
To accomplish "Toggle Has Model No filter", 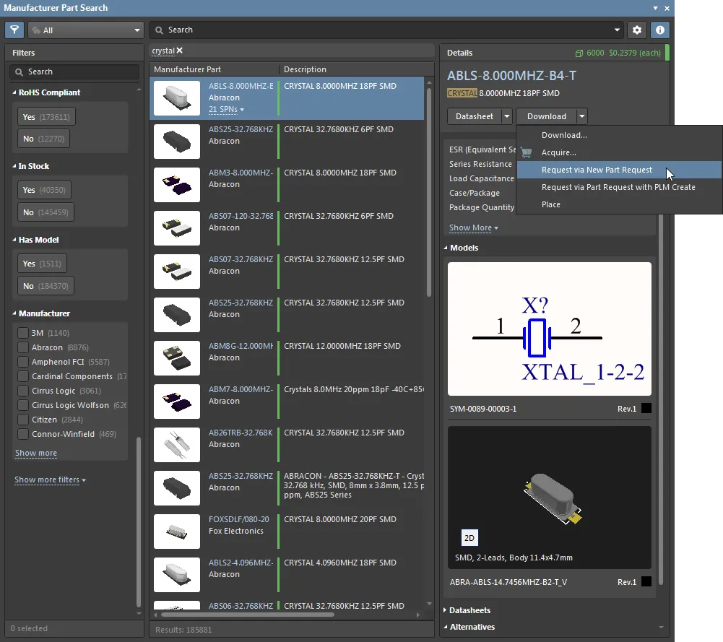I will (46, 286).
